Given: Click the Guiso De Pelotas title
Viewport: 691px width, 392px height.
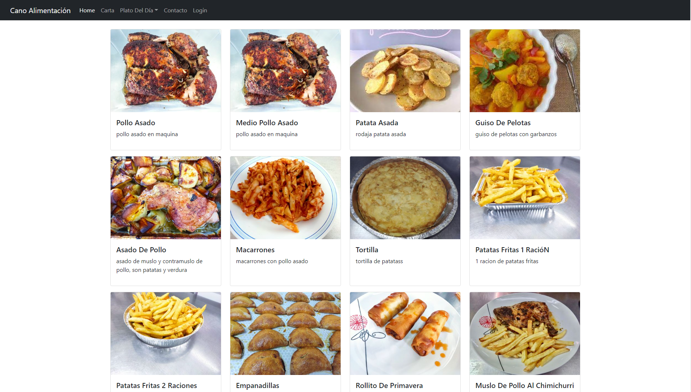Looking at the screenshot, I should (x=503, y=123).
